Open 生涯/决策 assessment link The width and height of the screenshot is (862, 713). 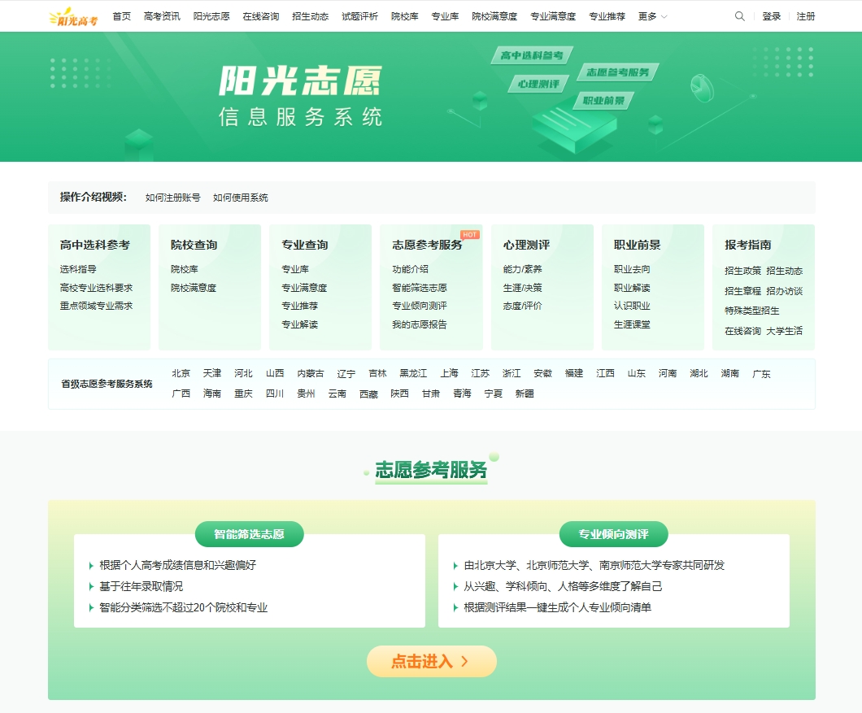(522, 288)
